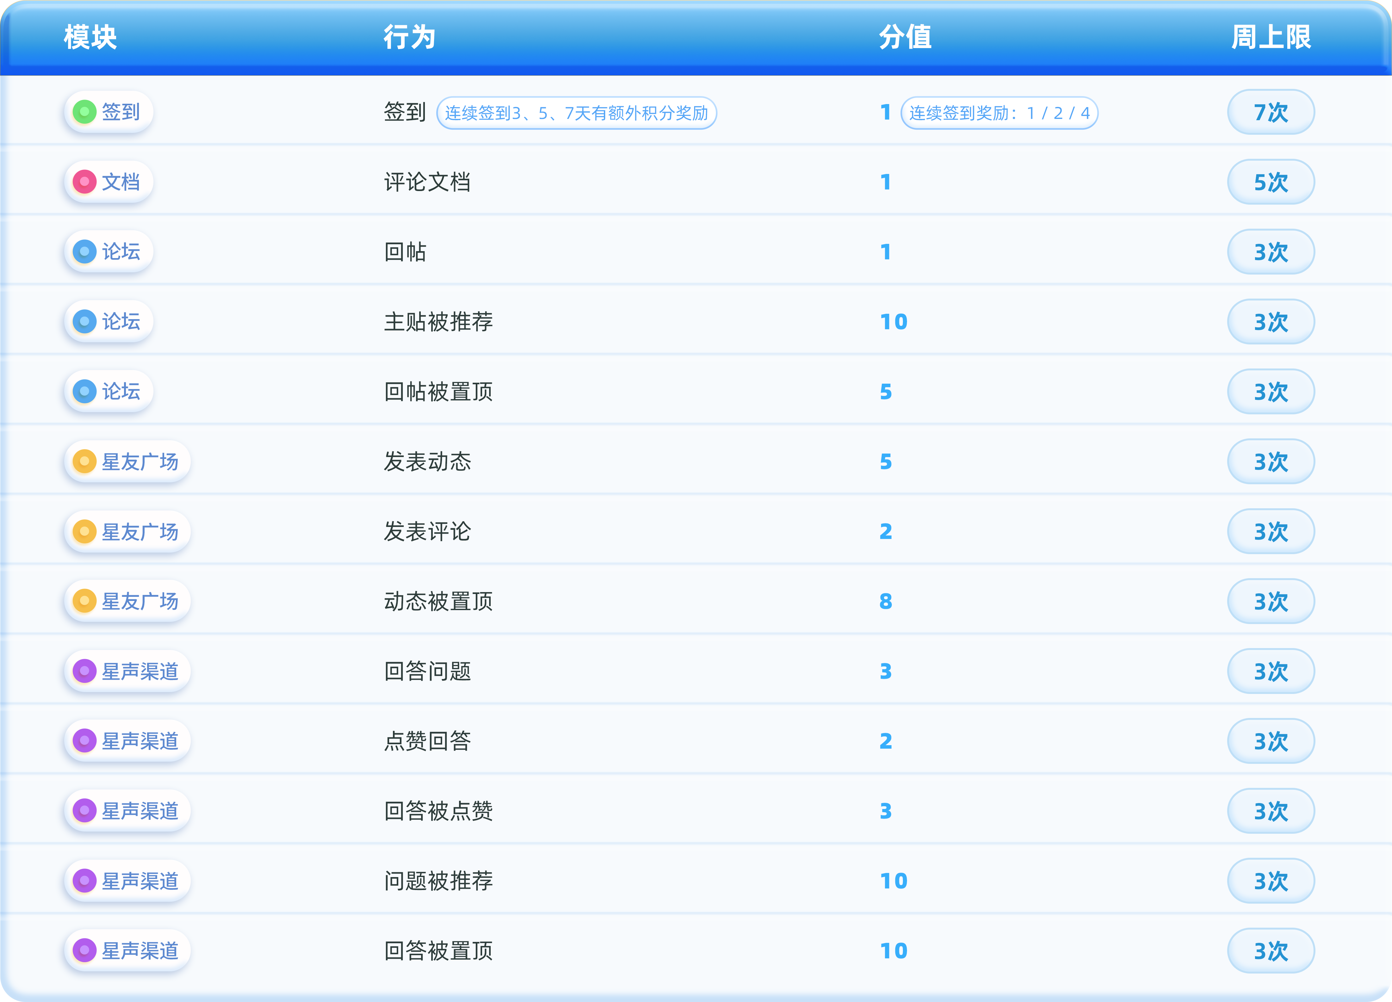Click the score 5 in the 发表动态 row
Viewport: 1392px width, 1002px height.
coord(886,462)
